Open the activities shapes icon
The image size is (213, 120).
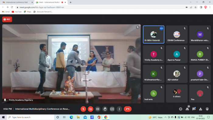pos(201,109)
